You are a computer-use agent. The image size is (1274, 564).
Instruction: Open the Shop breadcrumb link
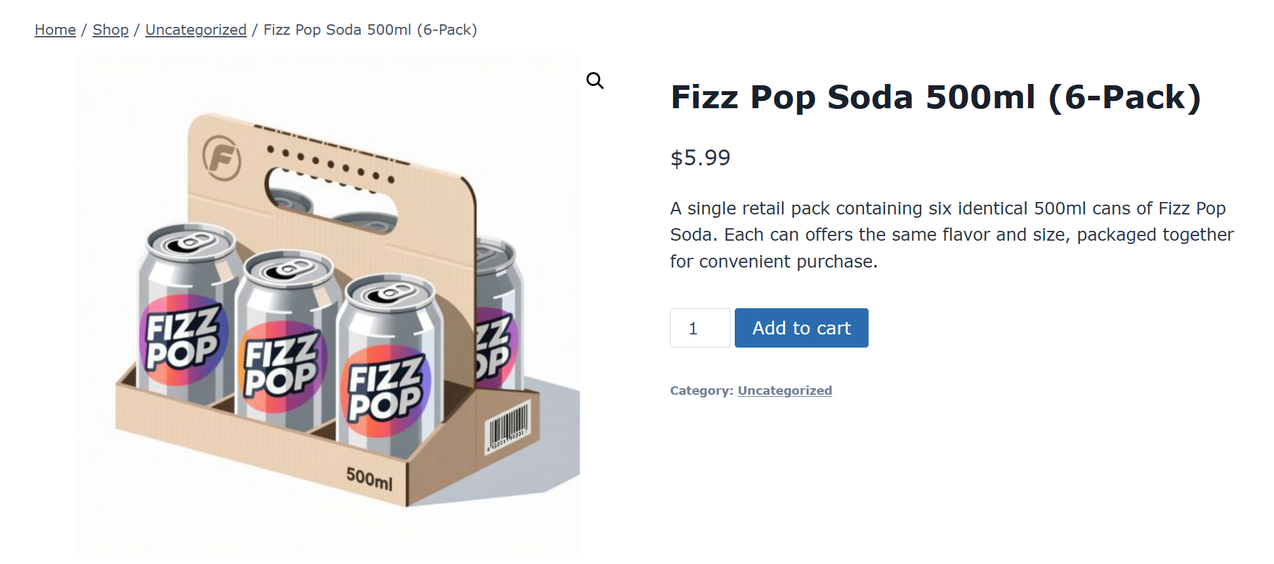[110, 30]
